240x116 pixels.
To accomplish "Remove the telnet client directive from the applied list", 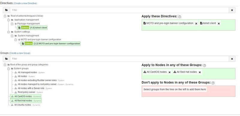I will coord(219,24).
